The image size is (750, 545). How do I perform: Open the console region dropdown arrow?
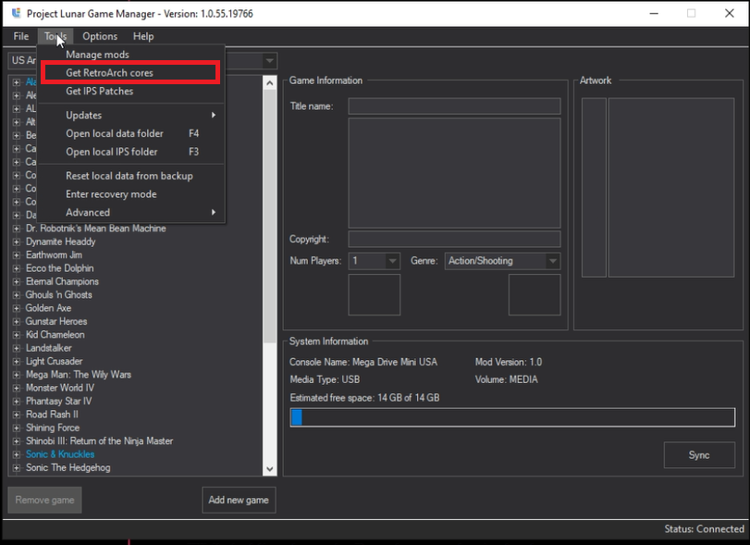pyautogui.click(x=270, y=61)
